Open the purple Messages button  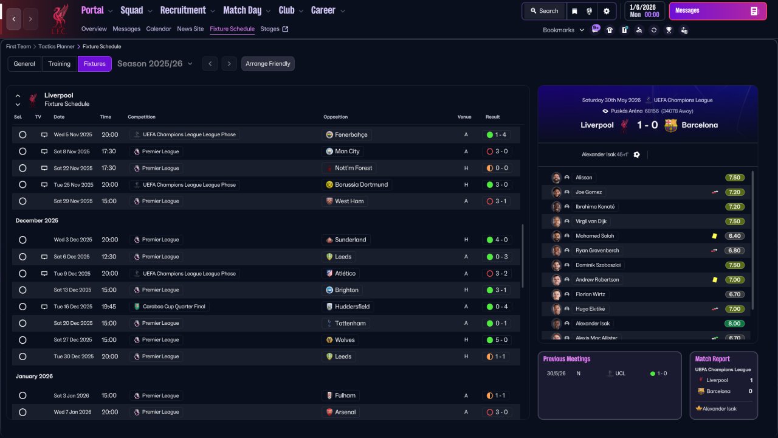718,11
